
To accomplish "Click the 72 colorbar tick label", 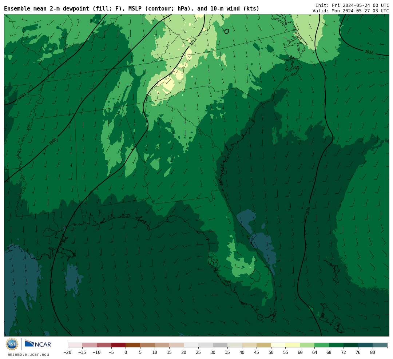I will [344, 352].
